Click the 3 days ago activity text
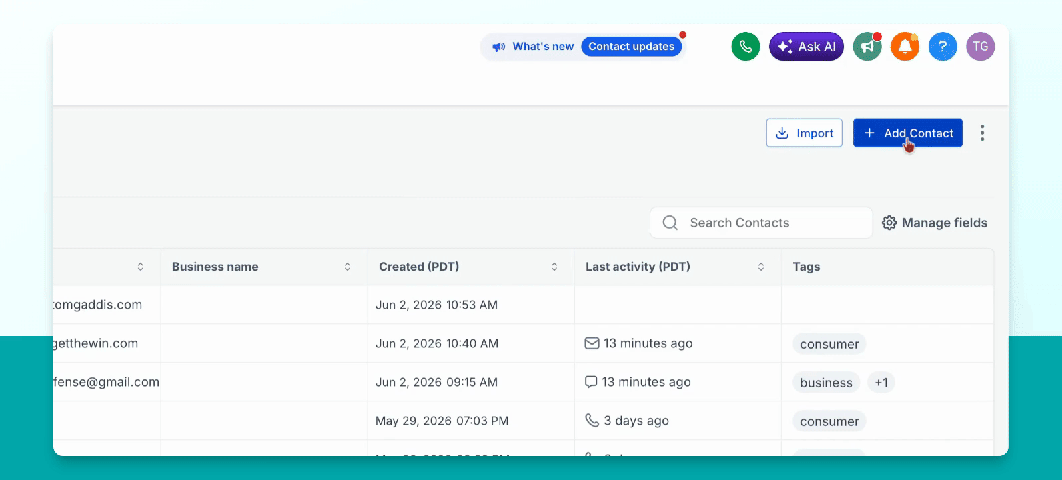This screenshot has width=1062, height=480. click(636, 421)
